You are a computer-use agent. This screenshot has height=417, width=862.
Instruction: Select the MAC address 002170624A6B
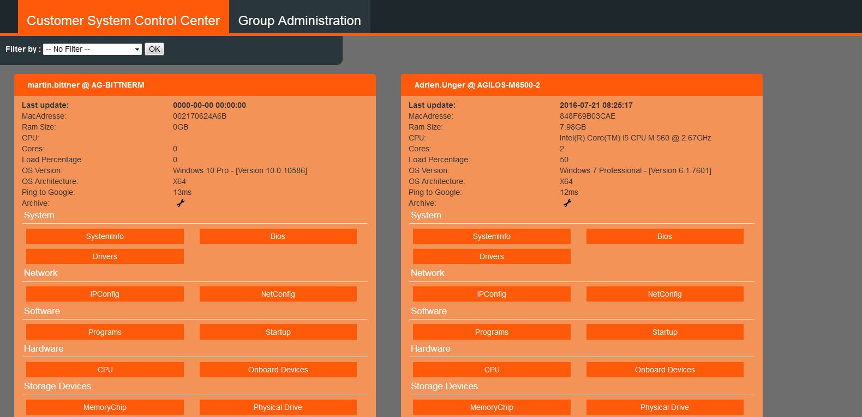coord(200,116)
